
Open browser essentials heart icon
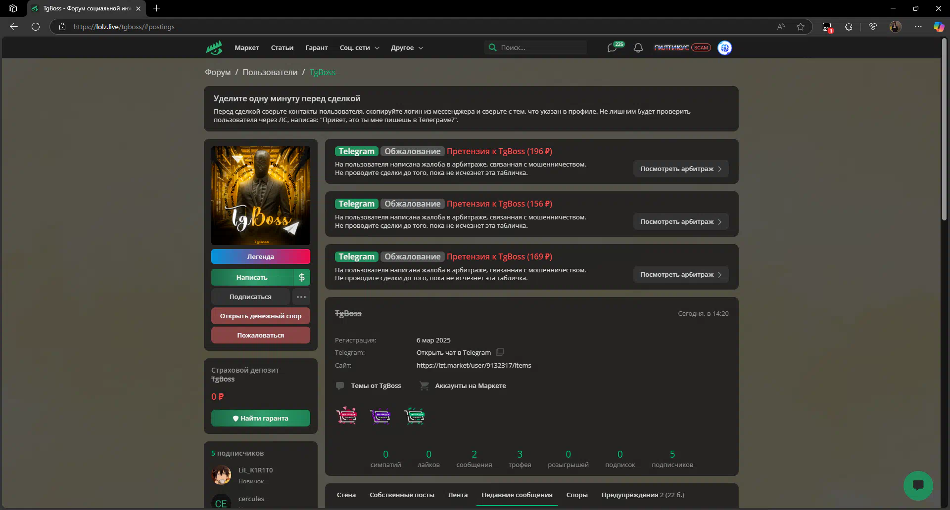tap(873, 27)
